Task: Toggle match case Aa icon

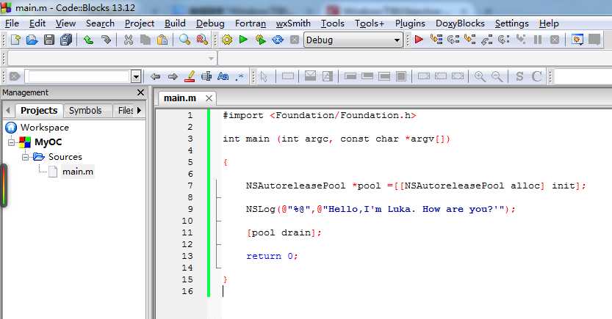Action: coord(223,76)
